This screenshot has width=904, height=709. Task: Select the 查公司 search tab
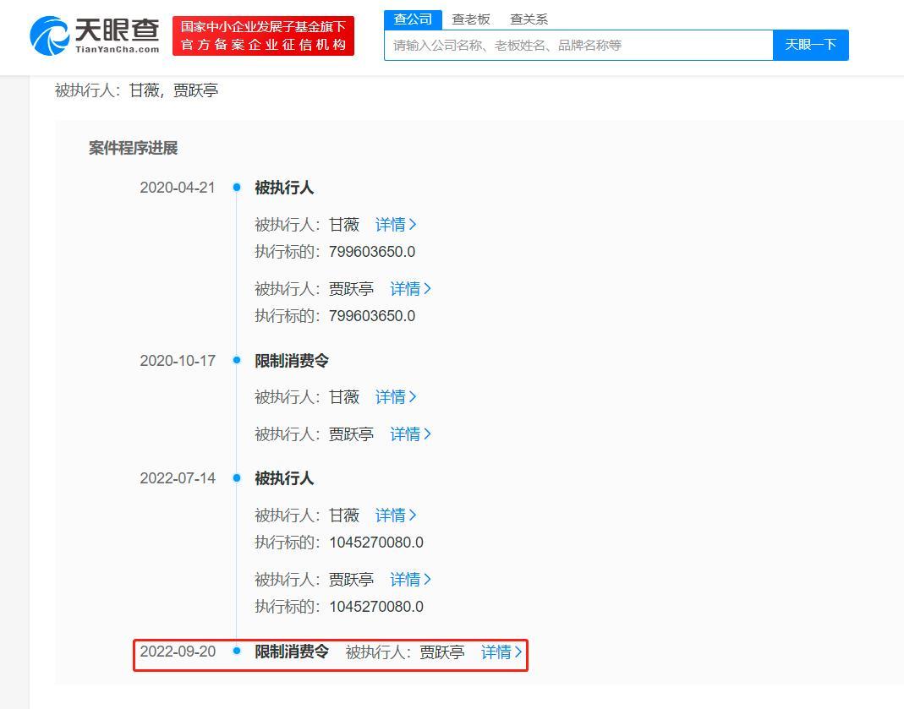pos(413,19)
